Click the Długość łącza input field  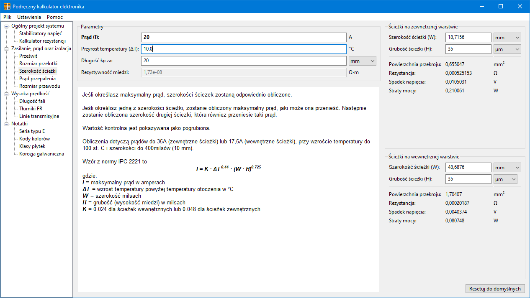pyautogui.click(x=244, y=61)
